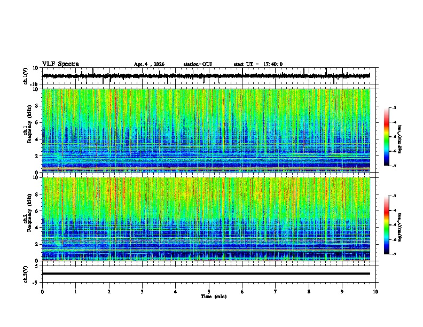Click the "ch.3(V)" axis label

(x=26, y=274)
